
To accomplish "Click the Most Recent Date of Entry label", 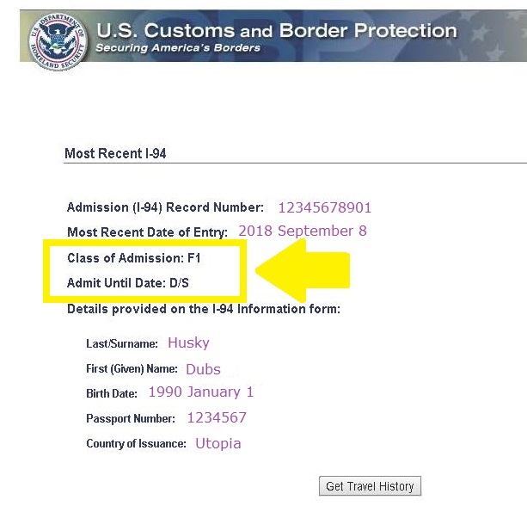I will click(x=147, y=231).
